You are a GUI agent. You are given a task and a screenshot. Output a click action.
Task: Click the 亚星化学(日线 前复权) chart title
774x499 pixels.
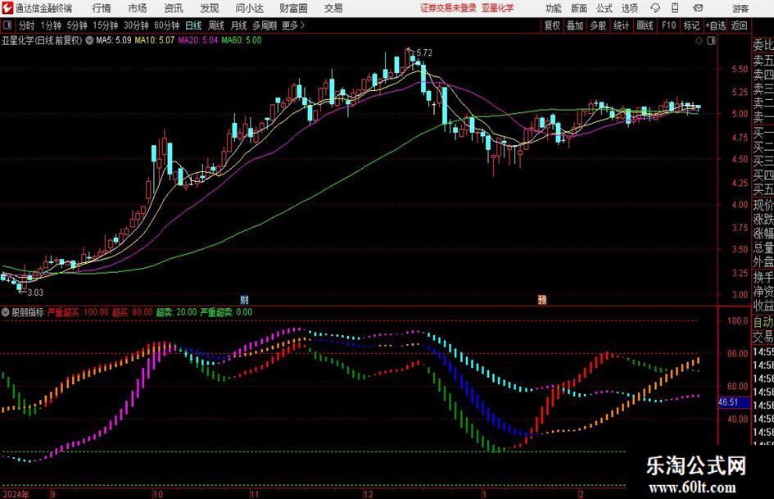click(42, 40)
